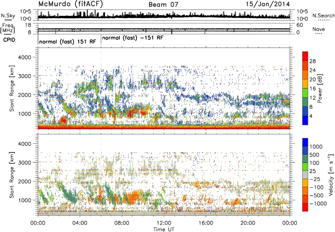Viewport: 335px width, 232px height.
Task: Click the noise sky trace in top panel
Action: pos(164,16)
